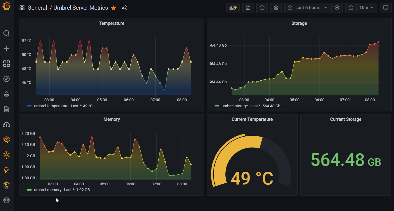Share the dashboard via share icon
394x211 pixels.
(124, 8)
